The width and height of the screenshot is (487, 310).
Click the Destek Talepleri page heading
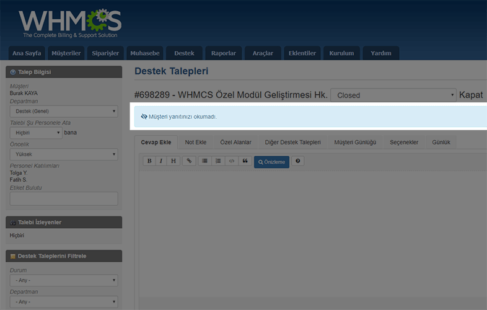[x=172, y=71]
